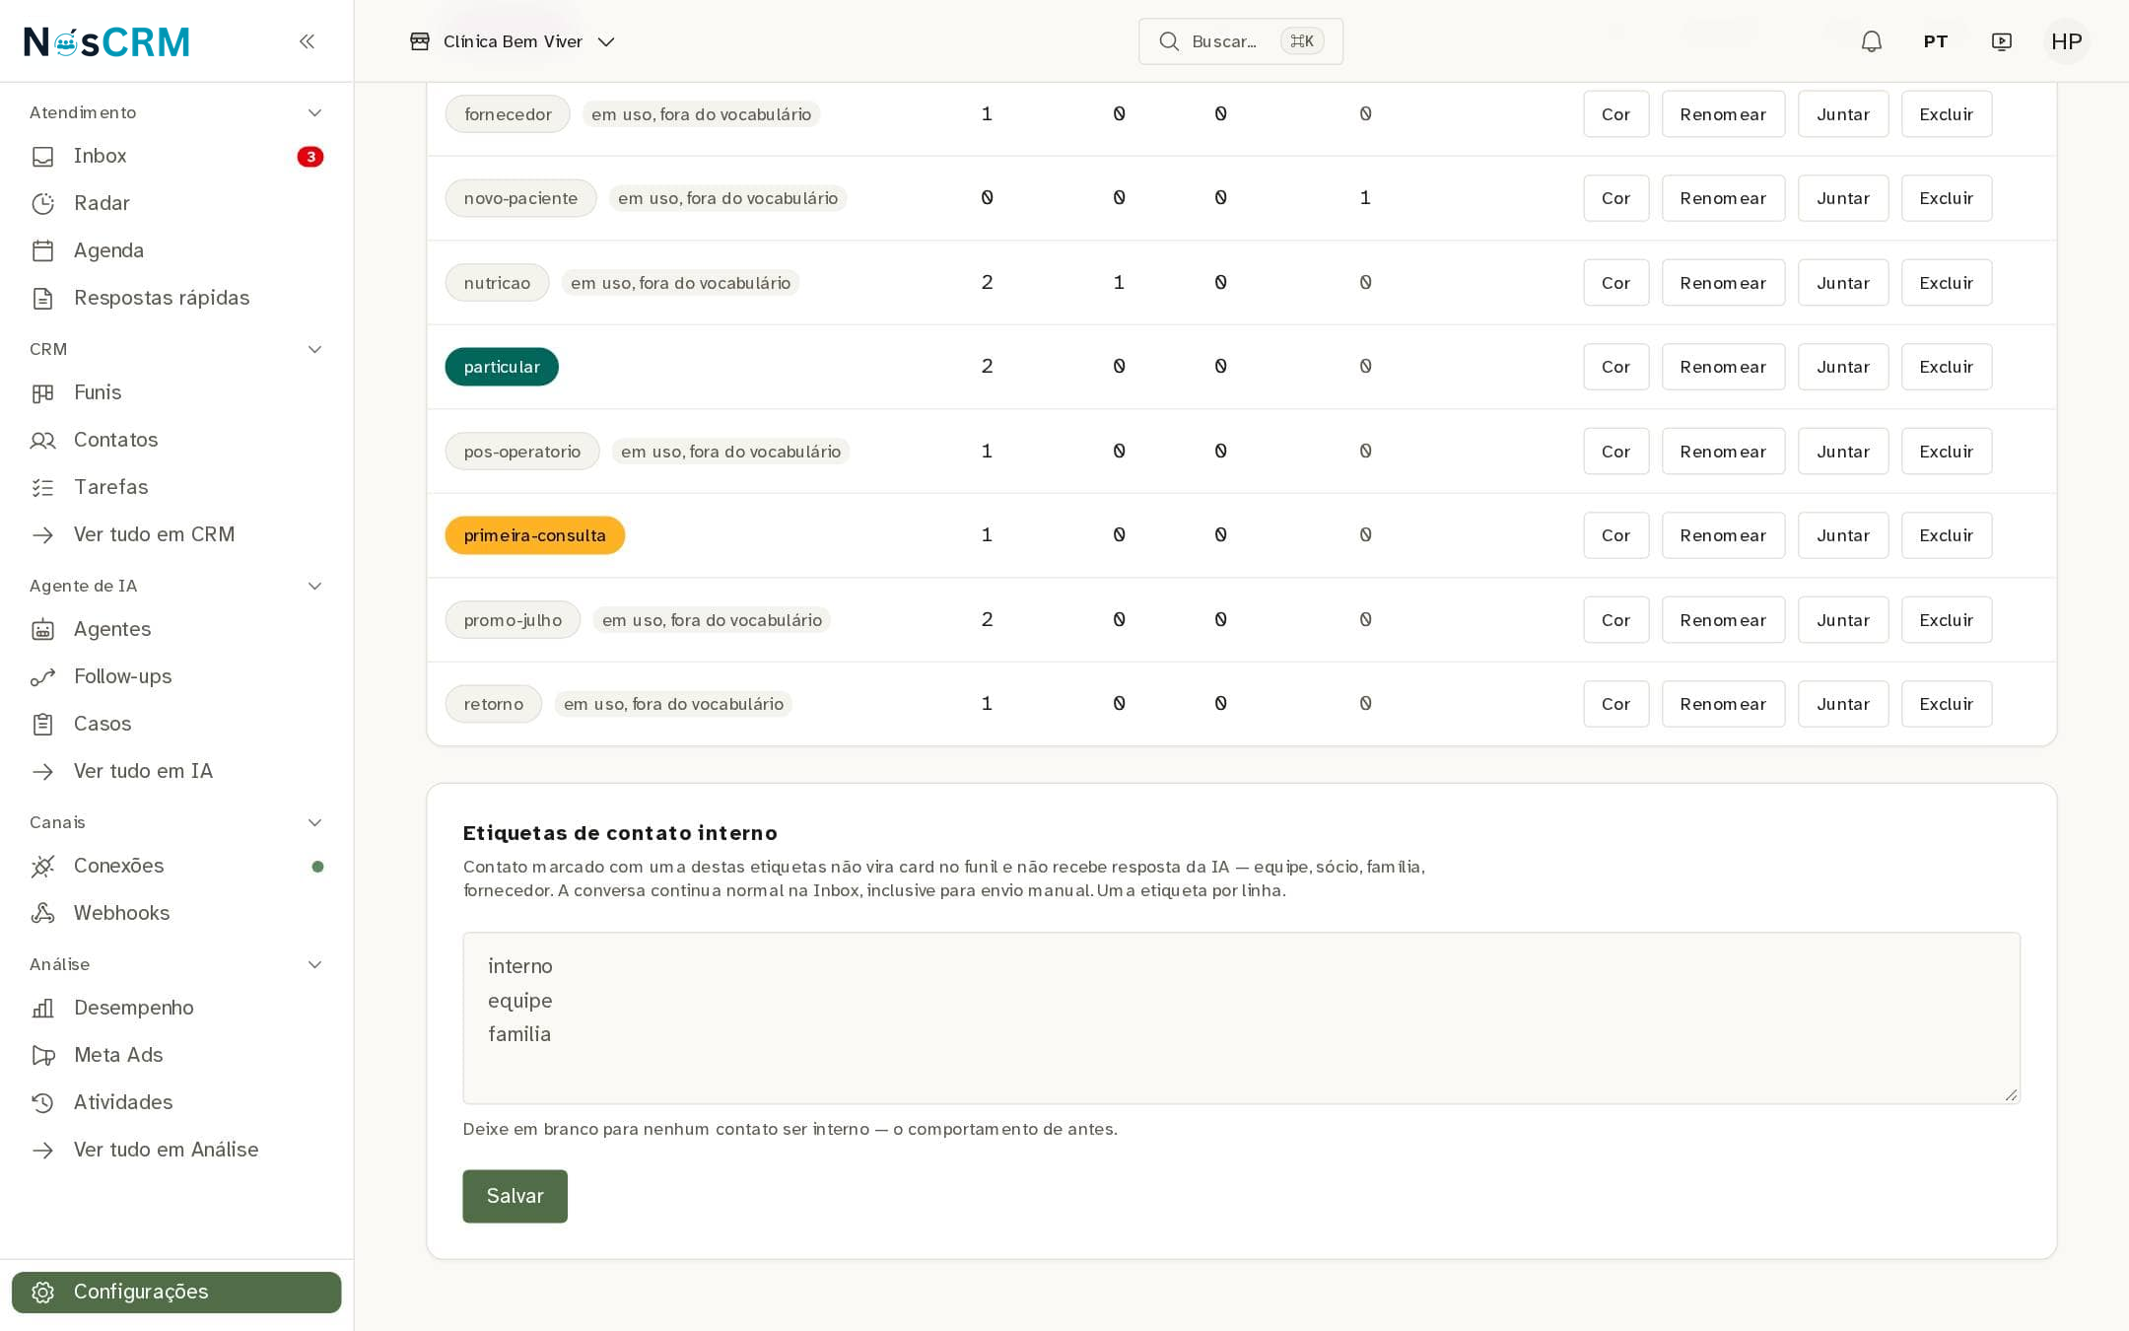Screen dimensions: 2129x1331
Task: Change color of promo-julho tag
Action: coord(1615,620)
